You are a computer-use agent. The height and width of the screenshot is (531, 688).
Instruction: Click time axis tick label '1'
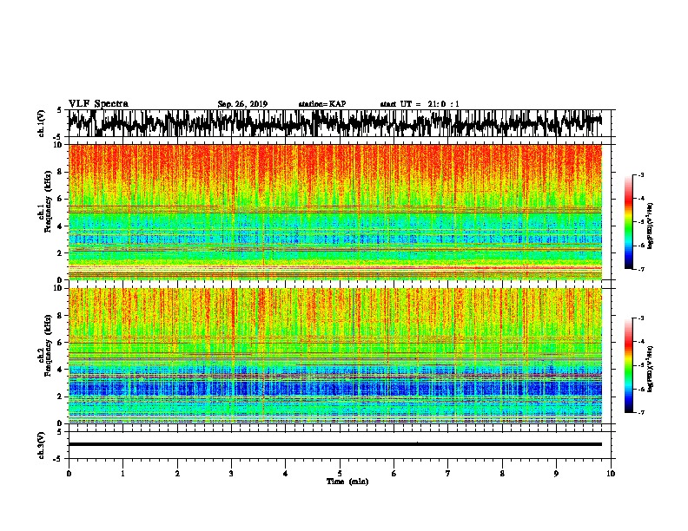click(122, 474)
